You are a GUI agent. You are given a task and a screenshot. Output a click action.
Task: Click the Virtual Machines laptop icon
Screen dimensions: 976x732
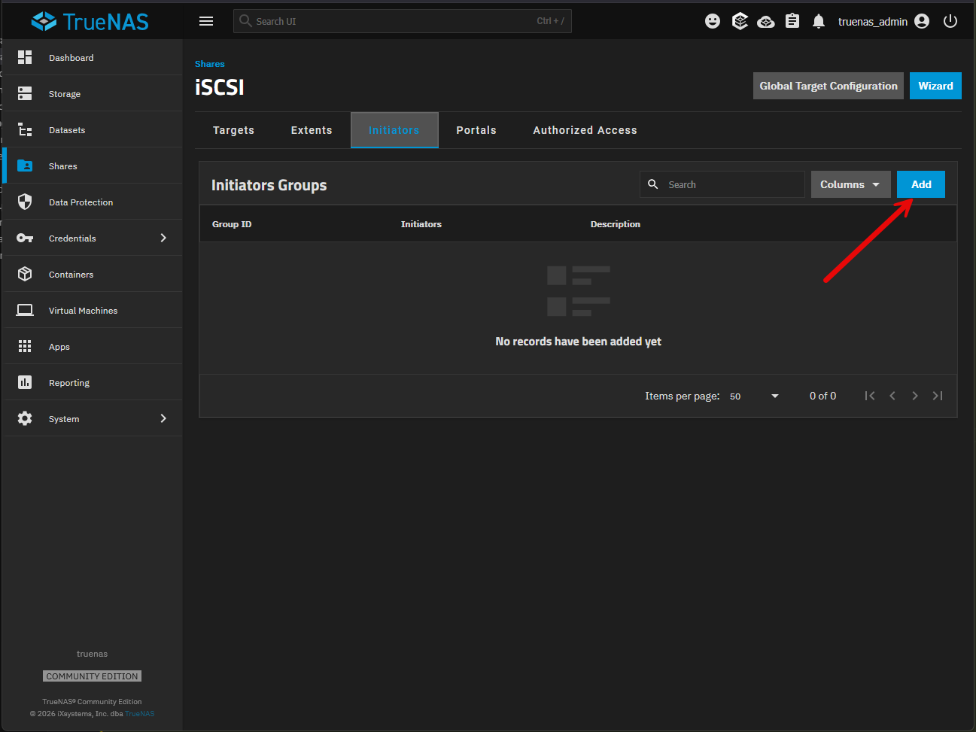tap(25, 310)
